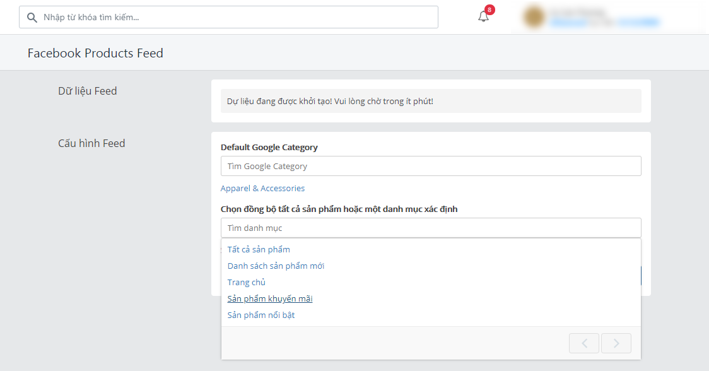Click the user avatar picture
This screenshot has width=709, height=371.
coord(534,17)
